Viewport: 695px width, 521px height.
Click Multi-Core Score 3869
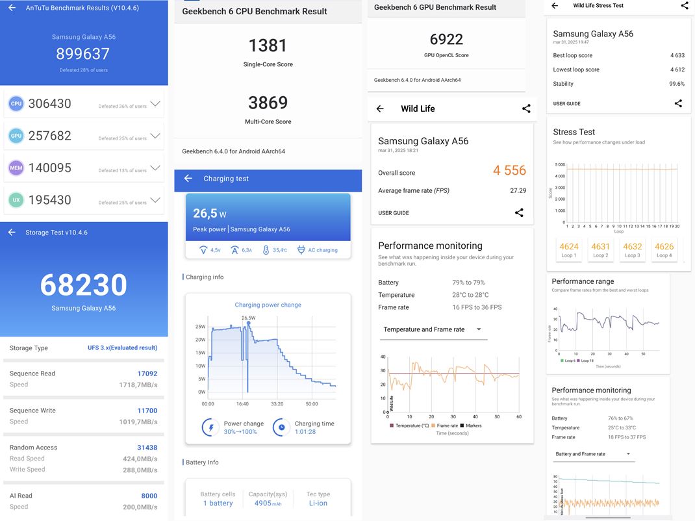(x=268, y=103)
